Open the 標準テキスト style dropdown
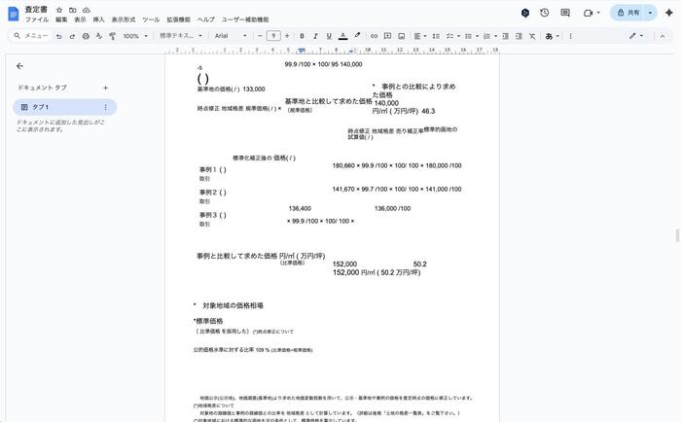Viewport: 681px width, 422px height. pos(181,36)
